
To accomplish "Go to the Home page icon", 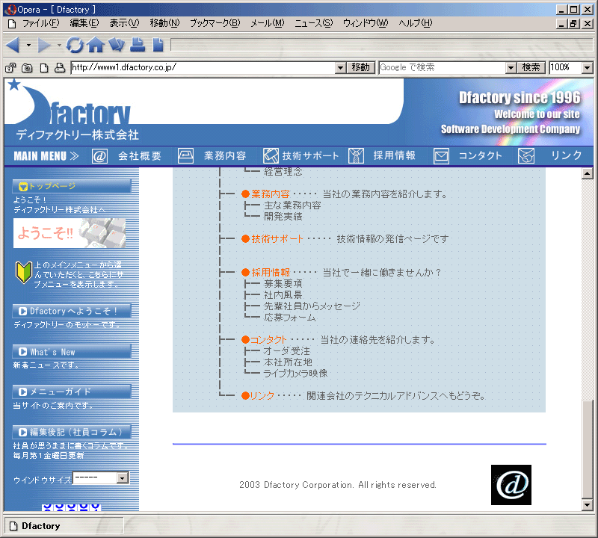I will point(96,45).
